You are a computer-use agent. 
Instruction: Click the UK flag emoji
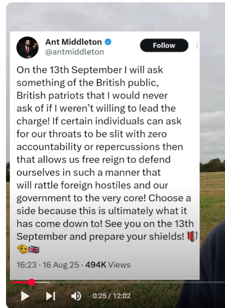34,249
